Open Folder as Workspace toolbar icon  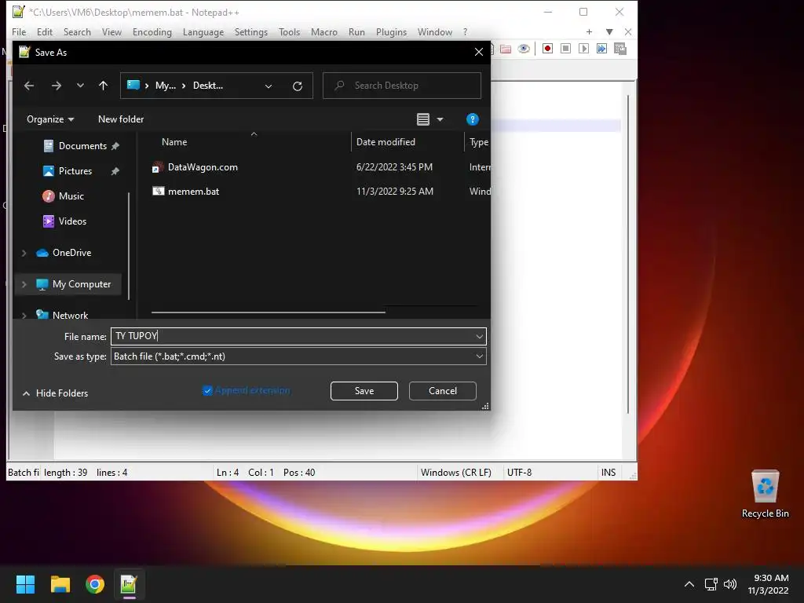506,49
